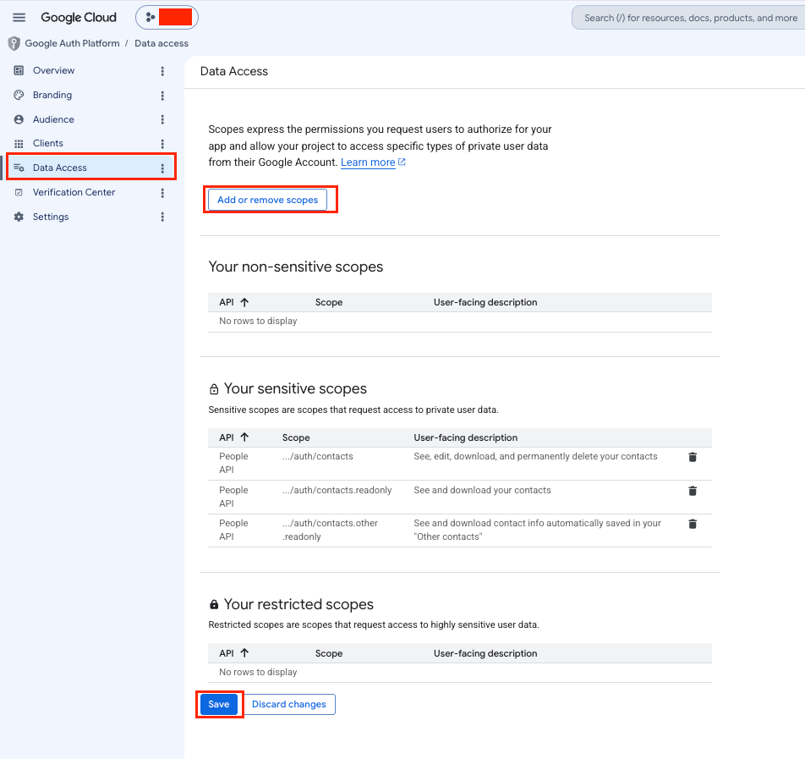This screenshot has height=759, width=805.
Task: Select the '.../auth/contacts' scope cell
Action: (318, 456)
